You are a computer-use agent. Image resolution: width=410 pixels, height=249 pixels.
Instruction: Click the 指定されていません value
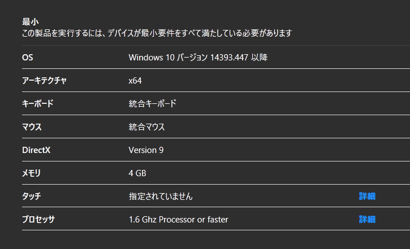pyautogui.click(x=161, y=196)
